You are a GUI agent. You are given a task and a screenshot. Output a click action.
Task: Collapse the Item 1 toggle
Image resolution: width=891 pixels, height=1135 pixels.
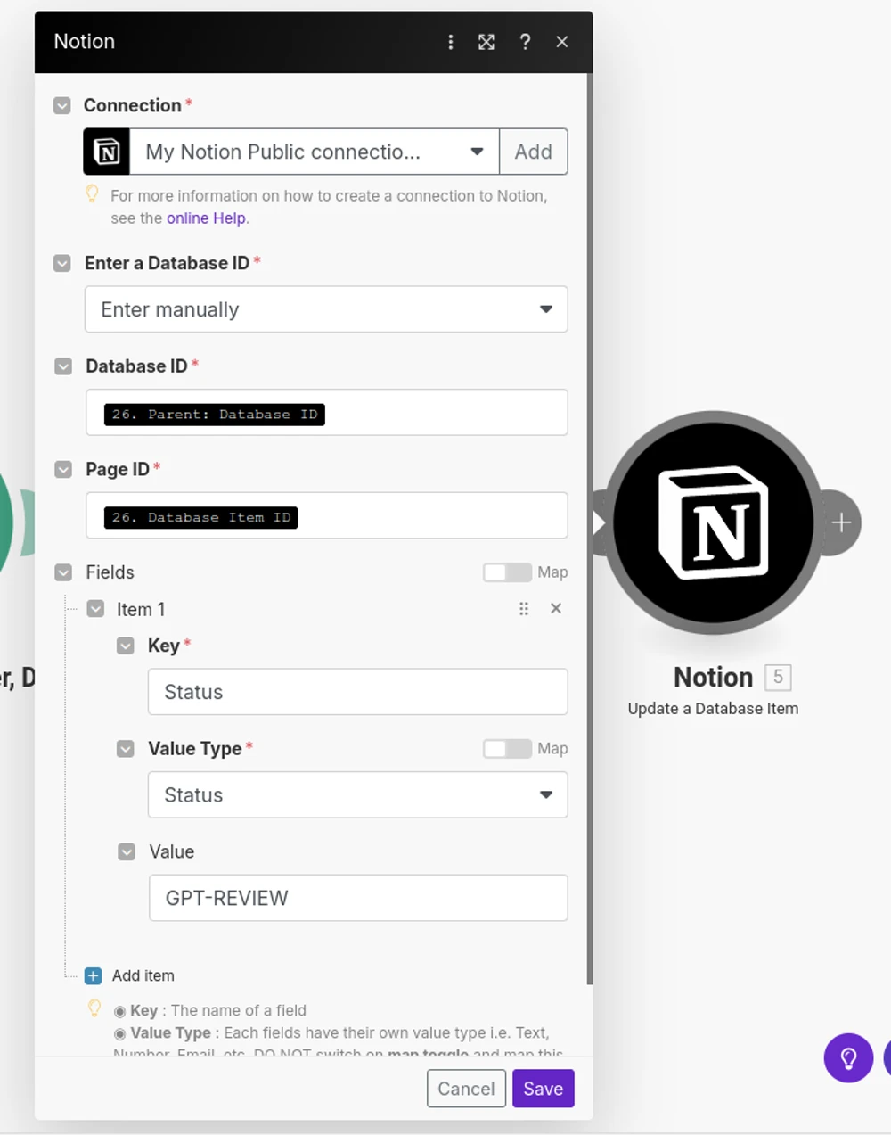[95, 609]
